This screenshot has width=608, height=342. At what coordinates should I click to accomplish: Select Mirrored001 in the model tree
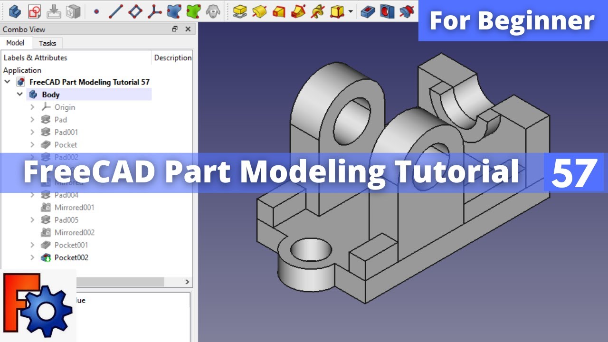[x=74, y=208]
